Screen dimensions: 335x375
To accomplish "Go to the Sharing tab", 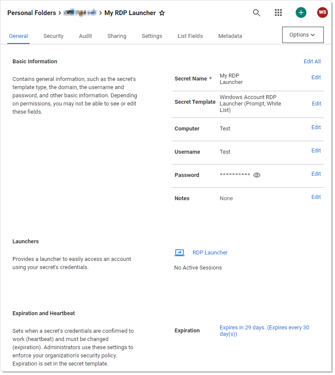I will pos(117,36).
